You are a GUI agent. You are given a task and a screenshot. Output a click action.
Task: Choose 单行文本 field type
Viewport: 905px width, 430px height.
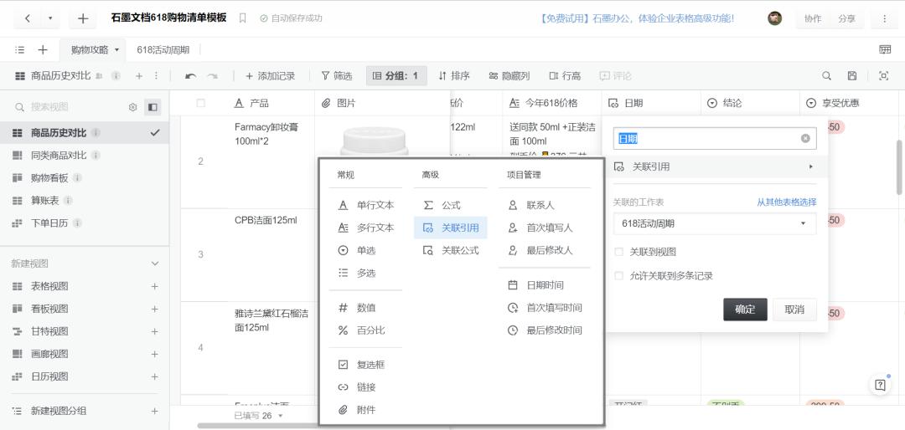point(366,205)
